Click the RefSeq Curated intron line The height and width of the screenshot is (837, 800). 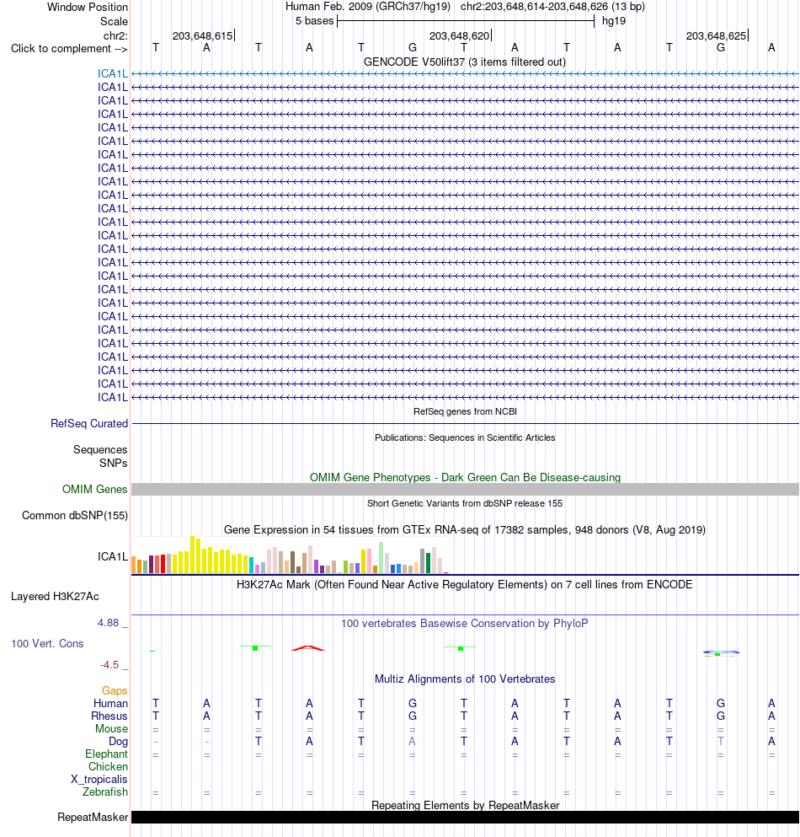pyautogui.click(x=465, y=424)
